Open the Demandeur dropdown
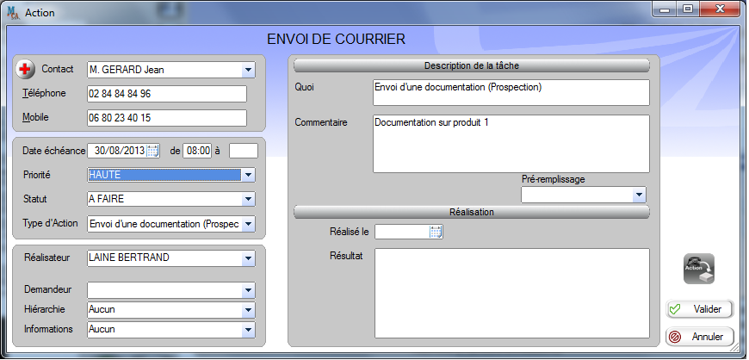 248,290
